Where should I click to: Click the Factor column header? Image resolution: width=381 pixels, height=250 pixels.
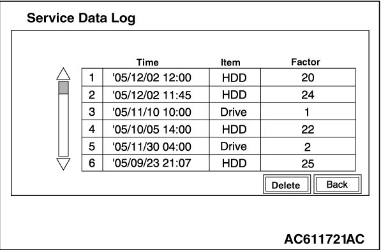306,62
